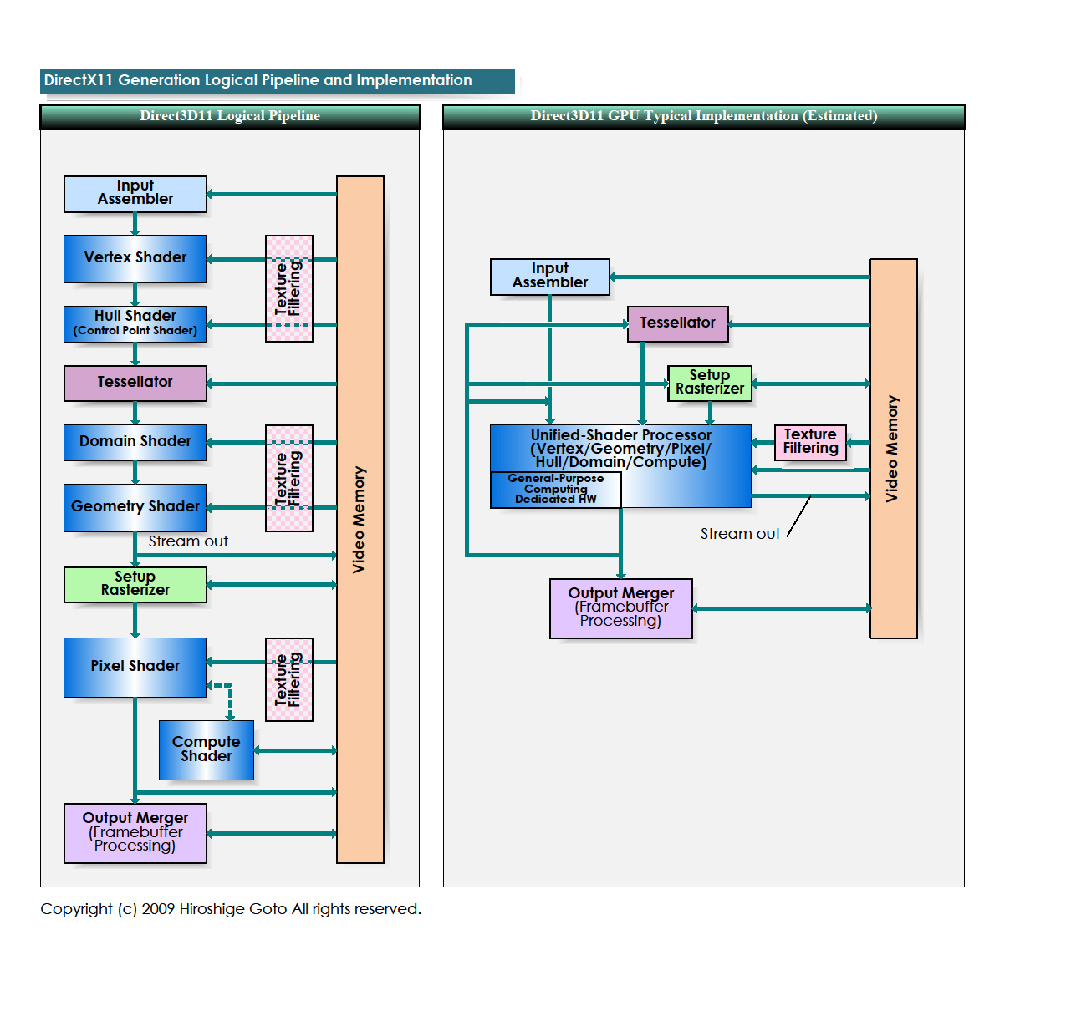Click the Unified-Shader Processor box

621,466
